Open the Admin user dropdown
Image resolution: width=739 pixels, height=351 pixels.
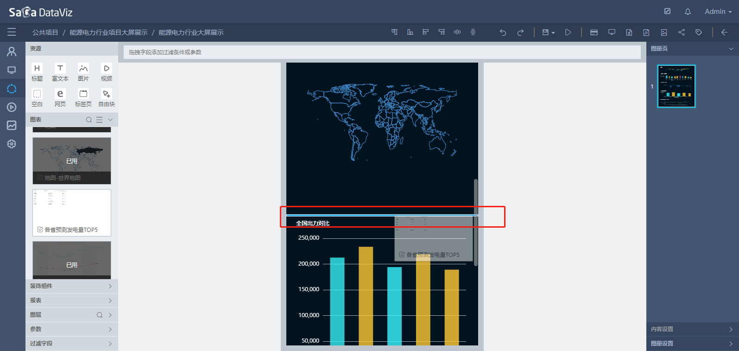click(x=718, y=12)
